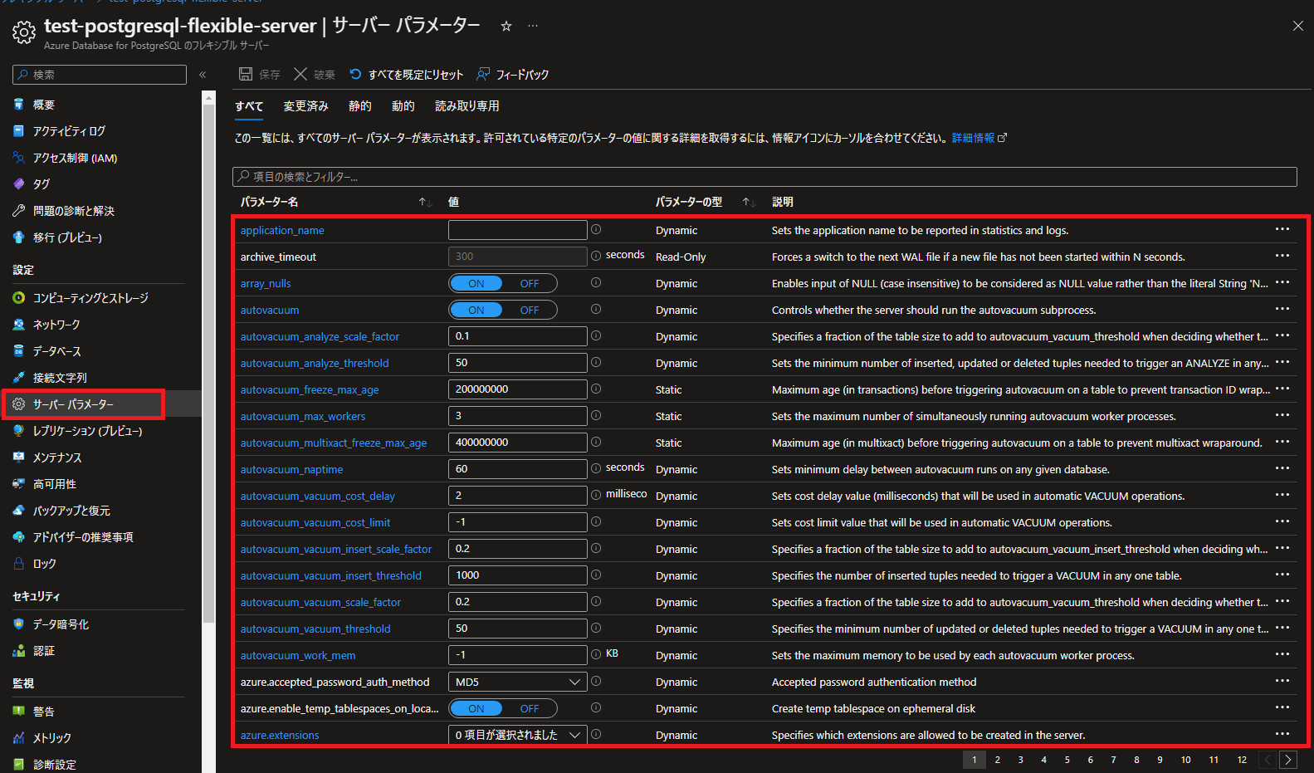
Task: Go to the next page with the arrow
Action: point(1288,760)
